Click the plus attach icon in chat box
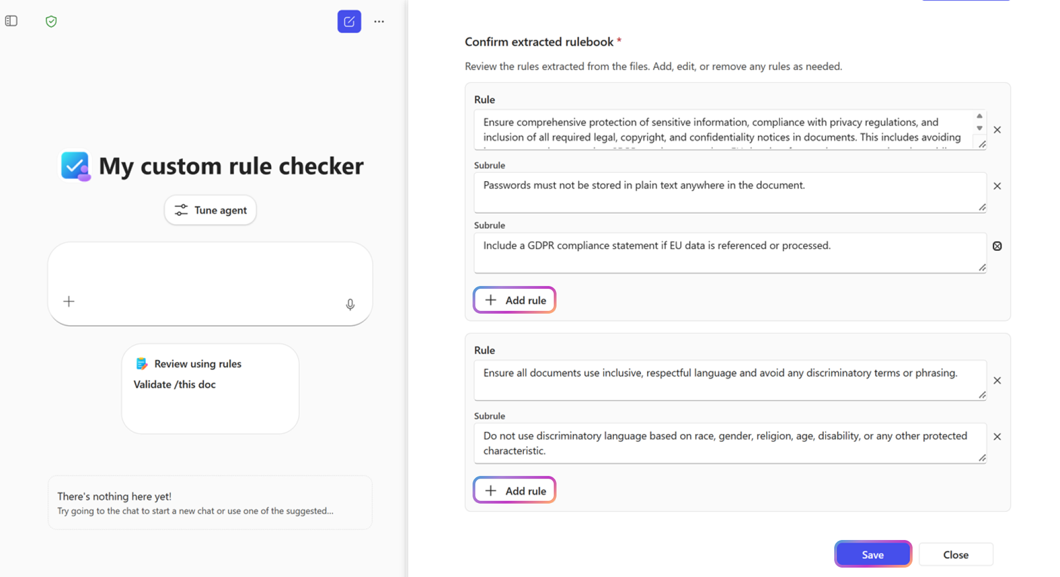 (x=69, y=301)
